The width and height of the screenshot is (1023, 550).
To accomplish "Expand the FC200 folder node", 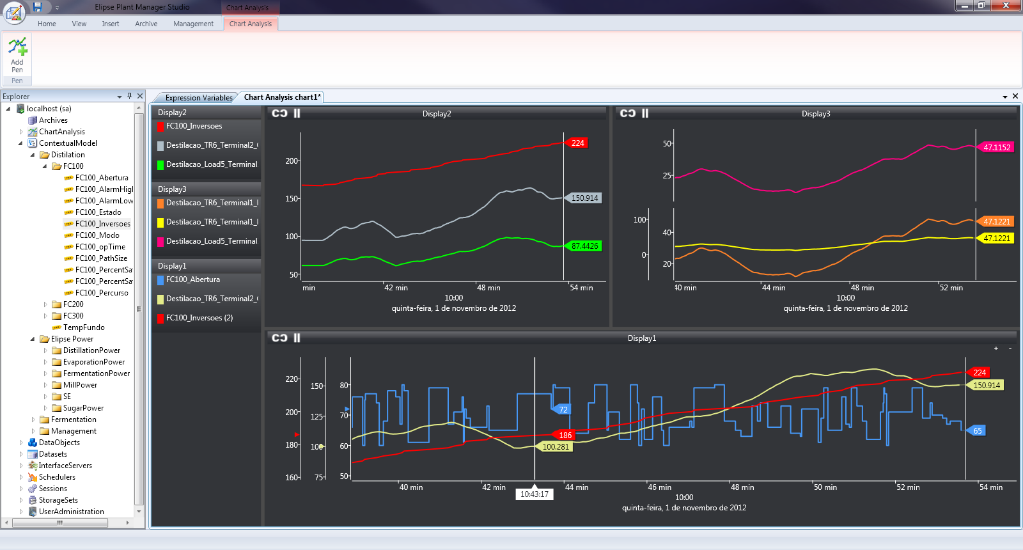I will [45, 304].
